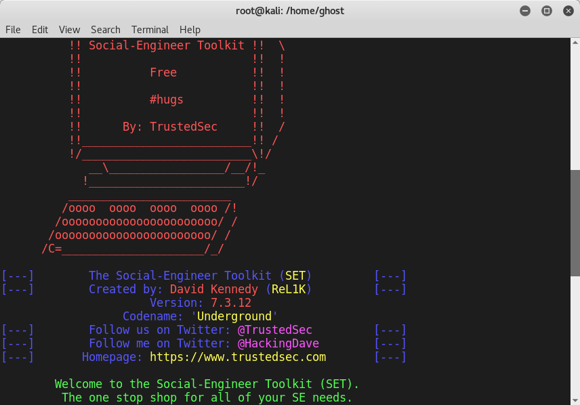This screenshot has height=405, width=580.
Task: Open the Edit menu
Action: click(x=39, y=30)
